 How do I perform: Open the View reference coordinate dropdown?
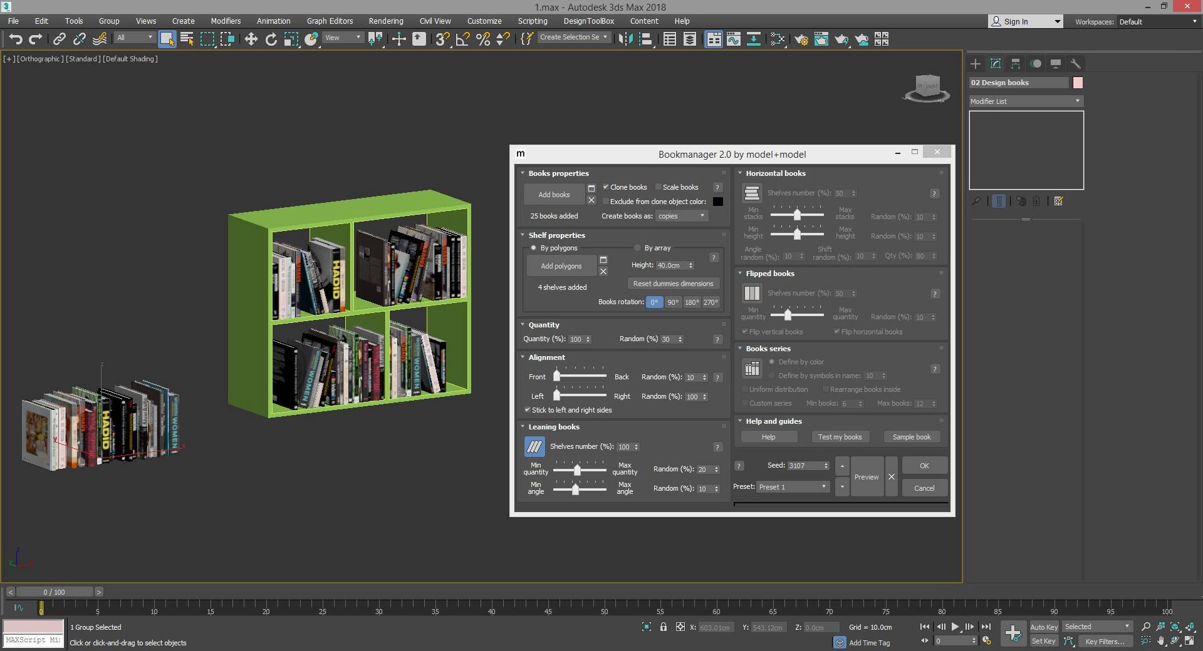click(x=343, y=38)
